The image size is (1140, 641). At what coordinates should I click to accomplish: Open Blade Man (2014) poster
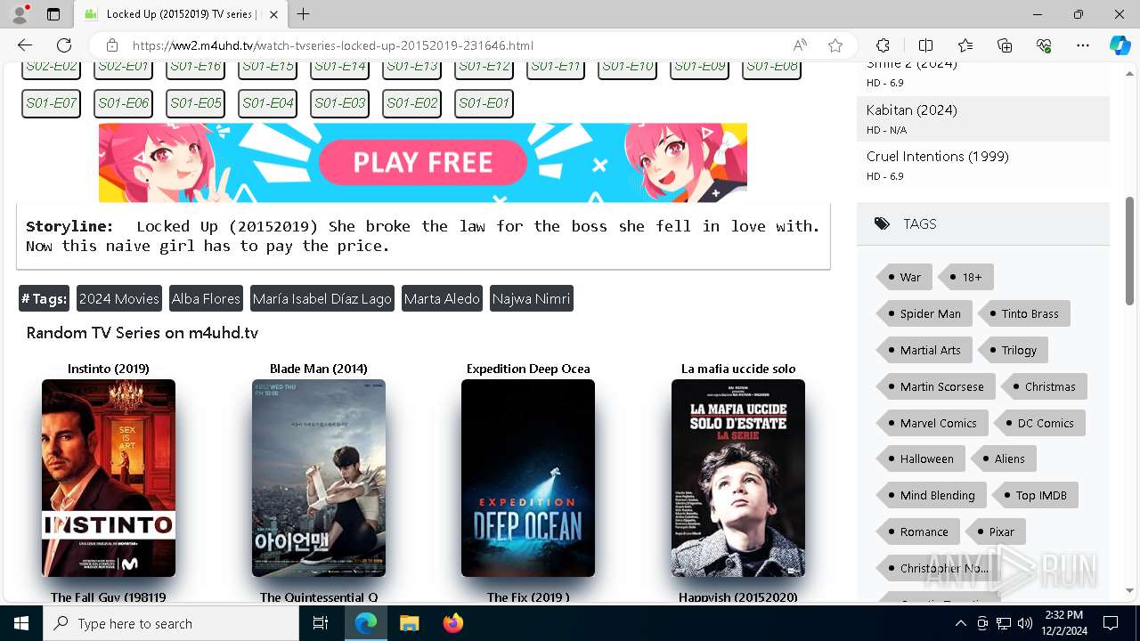[319, 478]
